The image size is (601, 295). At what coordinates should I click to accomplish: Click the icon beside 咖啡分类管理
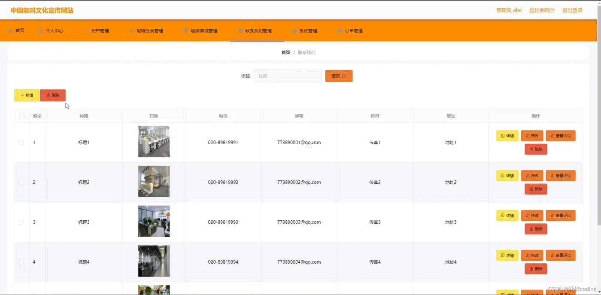131,31
